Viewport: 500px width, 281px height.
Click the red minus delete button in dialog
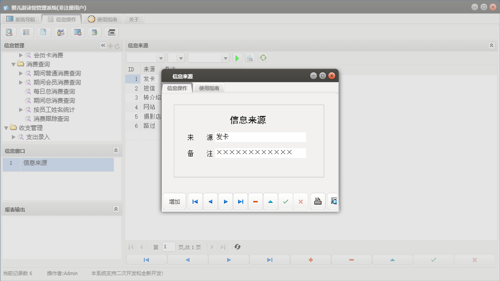click(x=255, y=201)
